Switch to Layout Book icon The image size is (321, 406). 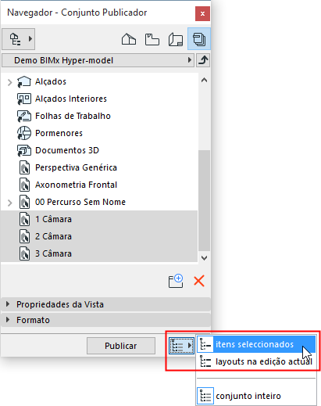(x=176, y=40)
